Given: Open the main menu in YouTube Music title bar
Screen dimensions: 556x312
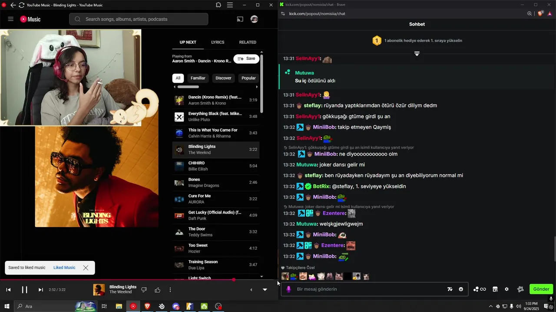Looking at the screenshot, I should [230, 5].
